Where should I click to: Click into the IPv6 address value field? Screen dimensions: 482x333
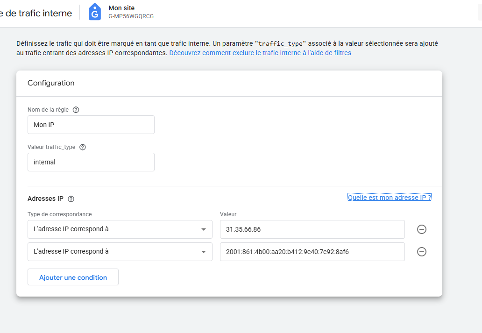coord(312,252)
